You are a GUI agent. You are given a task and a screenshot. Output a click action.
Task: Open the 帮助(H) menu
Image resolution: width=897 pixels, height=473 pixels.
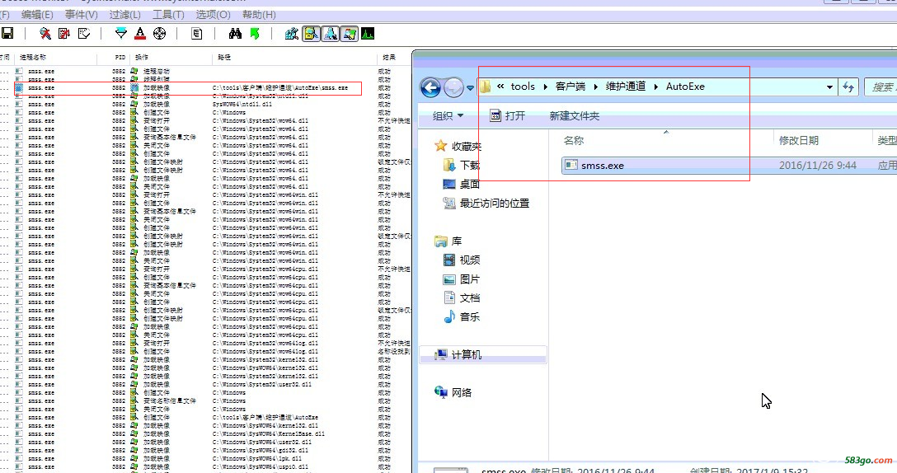259,15
